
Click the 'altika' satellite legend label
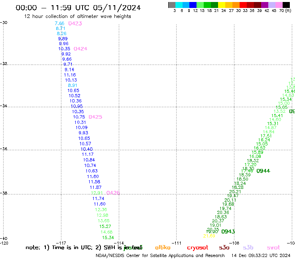pos(163,248)
